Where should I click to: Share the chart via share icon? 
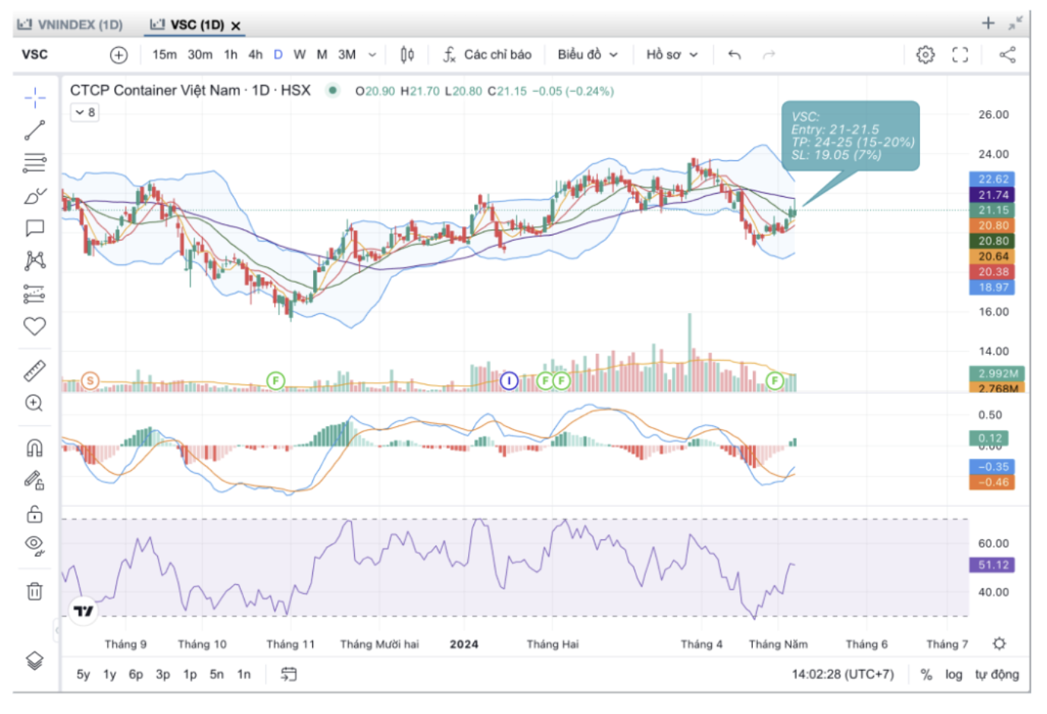pos(1007,55)
